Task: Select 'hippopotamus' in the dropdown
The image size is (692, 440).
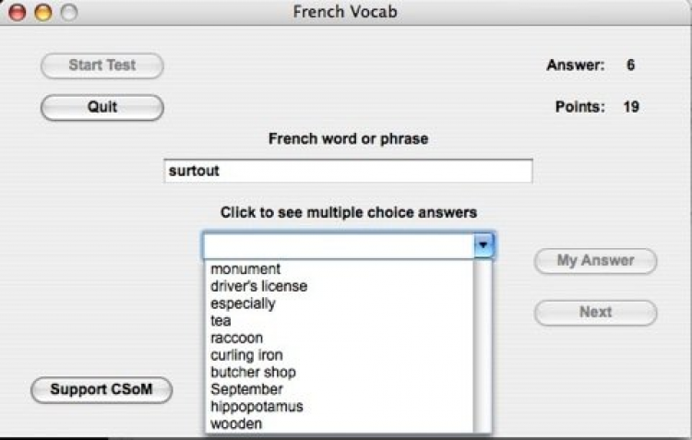Action: pos(257,407)
